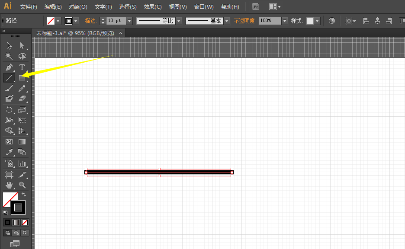Screen dimensions: 405x249
Task: Select the Blob Brush tool
Action: click(x=9, y=99)
